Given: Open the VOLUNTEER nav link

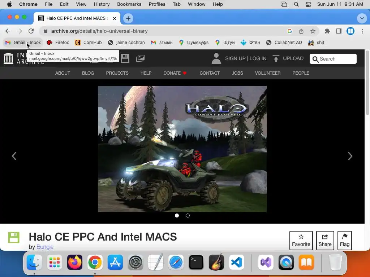Looking at the screenshot, I should pos(268,73).
